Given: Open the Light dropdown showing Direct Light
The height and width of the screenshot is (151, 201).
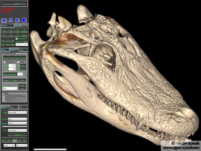Looking at the screenshot, I should [x=17, y=112].
